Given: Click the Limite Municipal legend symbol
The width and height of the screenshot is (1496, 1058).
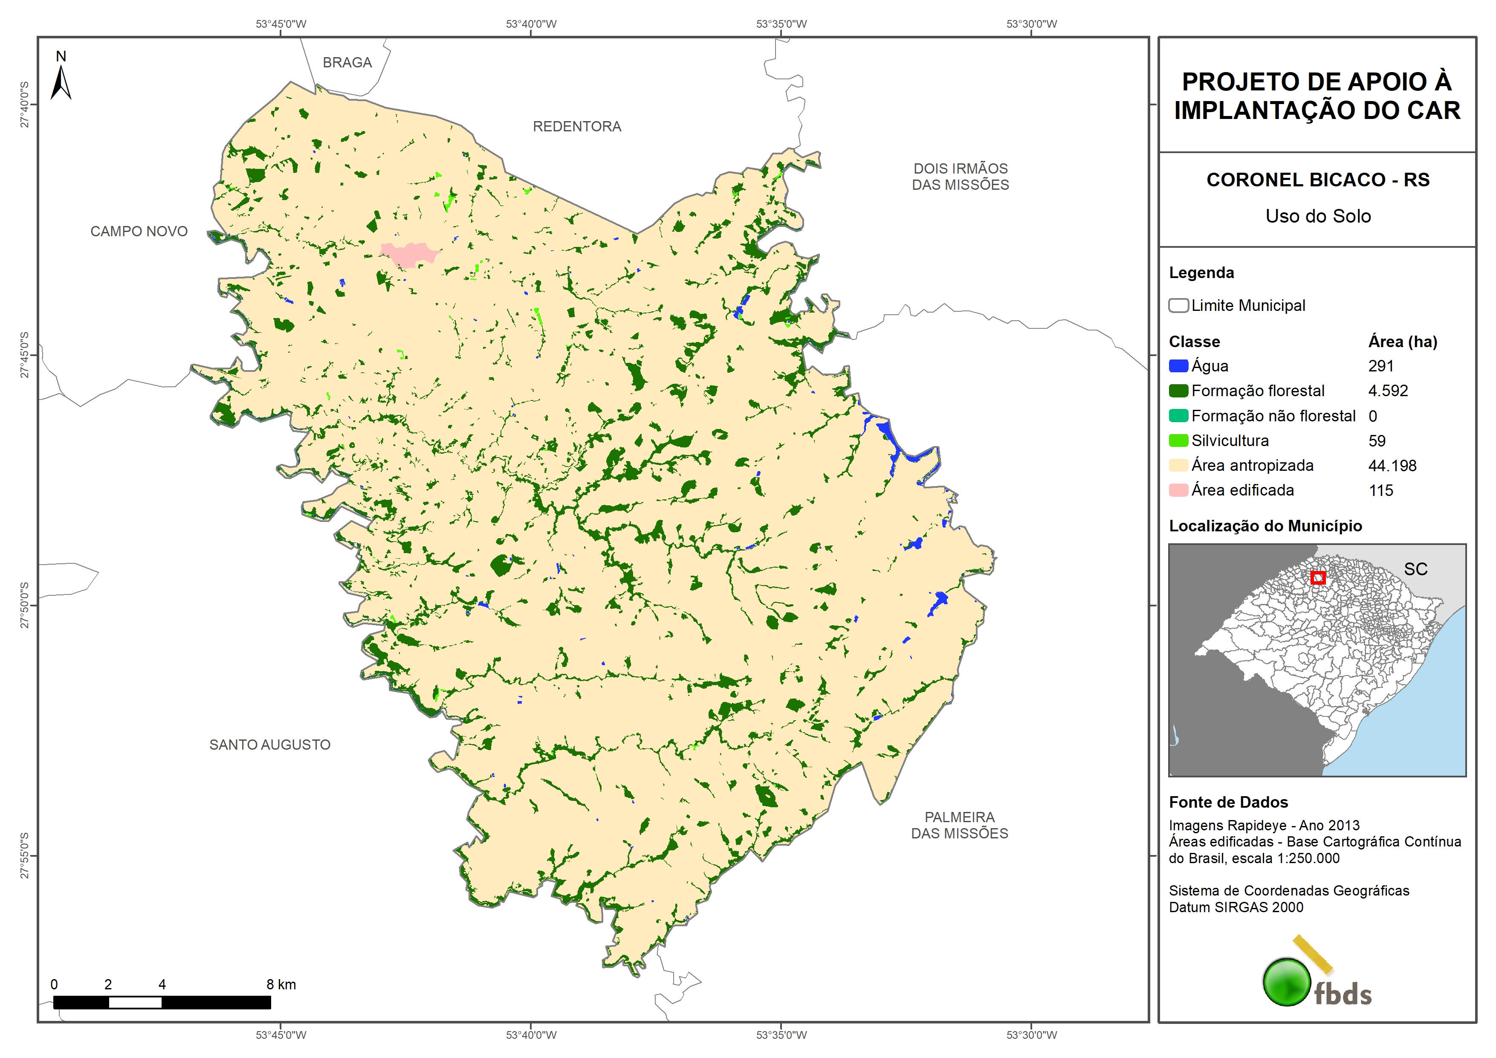Looking at the screenshot, I should coord(1178,306).
